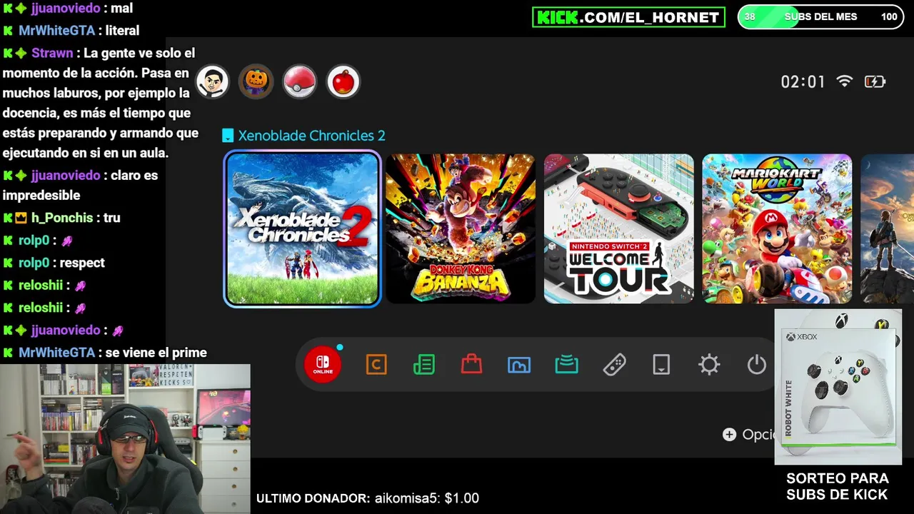Launch Donkey Kong Bananza tile

click(x=461, y=229)
